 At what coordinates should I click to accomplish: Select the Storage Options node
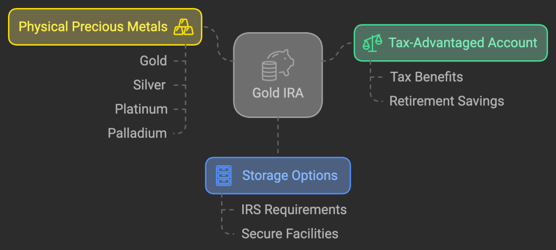pos(278,176)
